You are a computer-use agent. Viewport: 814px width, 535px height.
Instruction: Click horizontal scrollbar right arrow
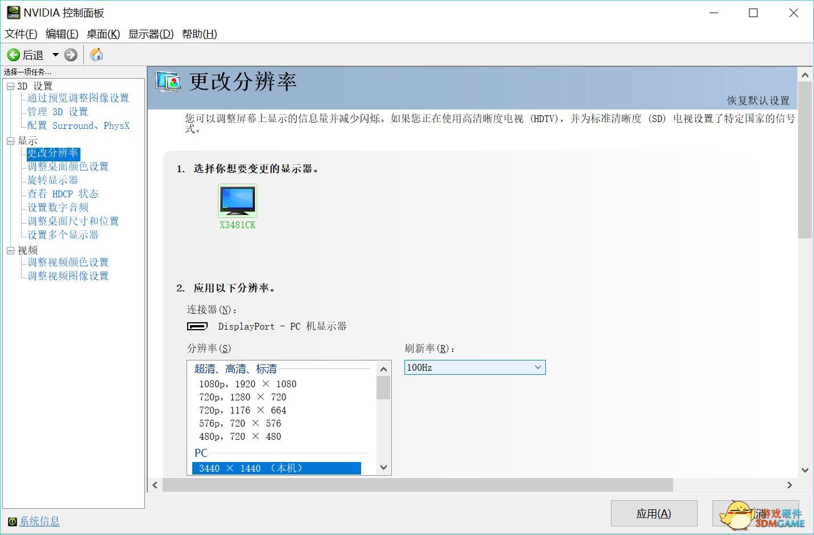pyautogui.click(x=789, y=485)
